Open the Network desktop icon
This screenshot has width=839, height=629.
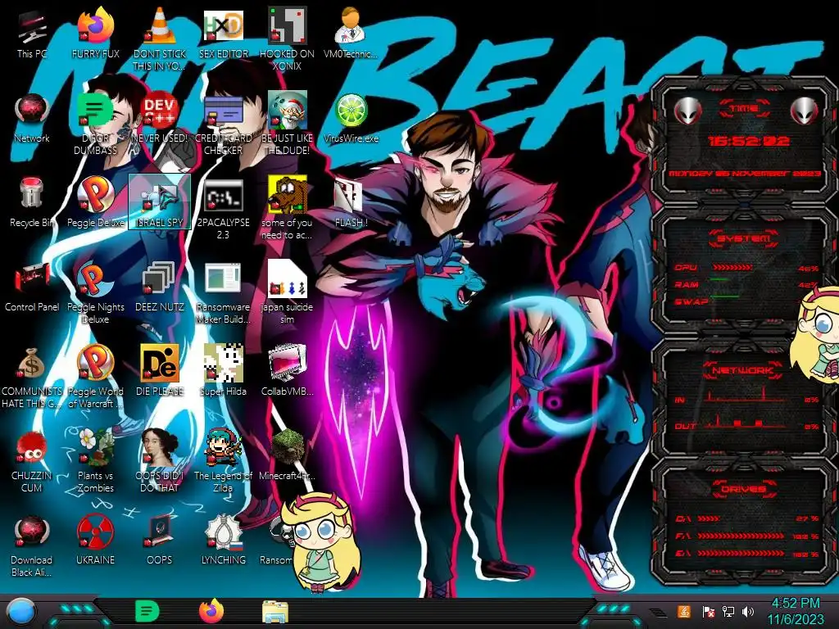point(32,118)
